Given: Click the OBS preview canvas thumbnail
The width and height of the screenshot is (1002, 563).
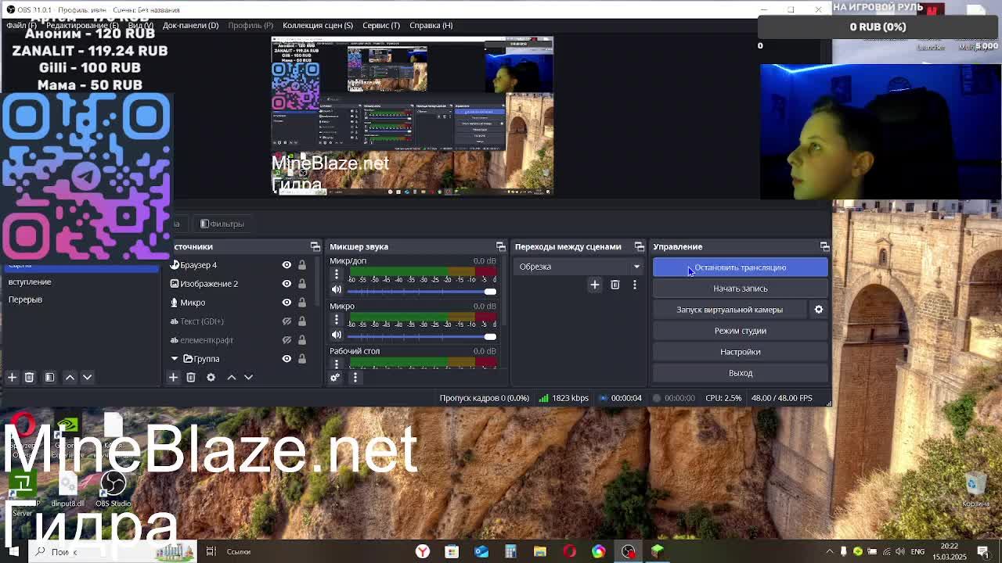Looking at the screenshot, I should pyautogui.click(x=413, y=115).
